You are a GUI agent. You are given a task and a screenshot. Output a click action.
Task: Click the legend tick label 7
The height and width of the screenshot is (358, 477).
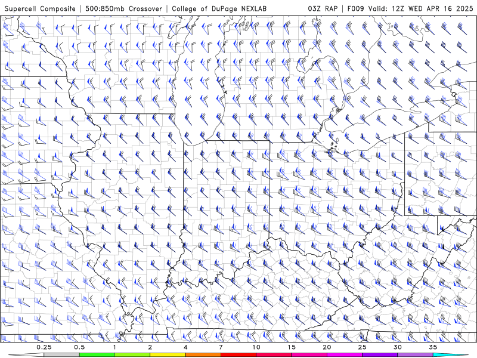tap(221, 347)
